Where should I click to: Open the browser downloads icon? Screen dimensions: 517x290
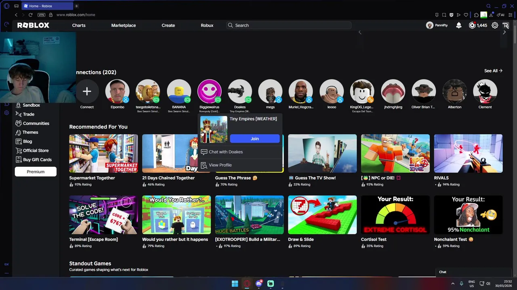point(492,15)
